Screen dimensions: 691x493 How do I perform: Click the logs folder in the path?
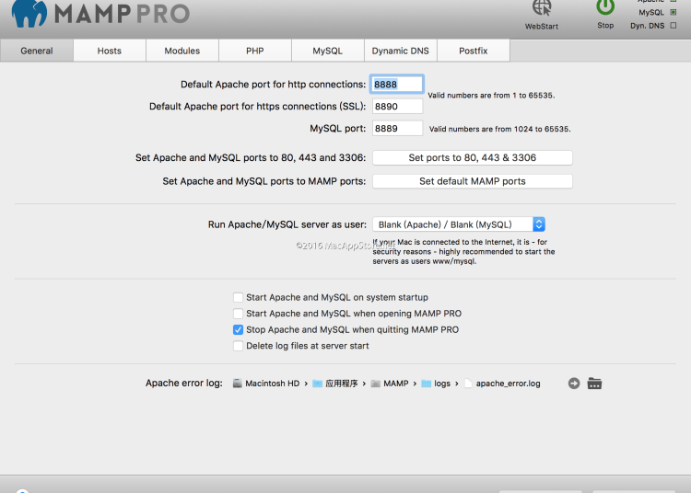pos(427,384)
